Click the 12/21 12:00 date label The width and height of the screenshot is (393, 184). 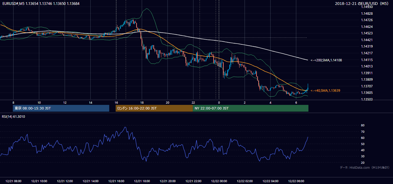click(65, 181)
